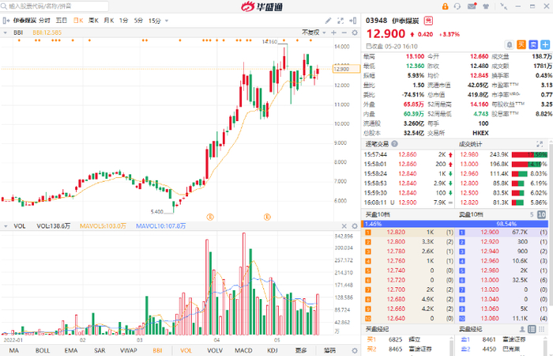
Task: Enable VOLV indicator button
Action: click(x=214, y=350)
